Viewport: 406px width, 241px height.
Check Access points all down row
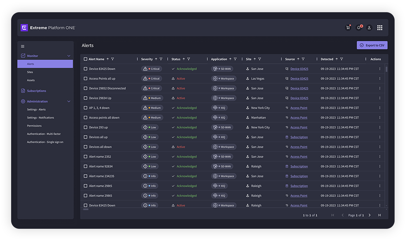tap(85, 118)
